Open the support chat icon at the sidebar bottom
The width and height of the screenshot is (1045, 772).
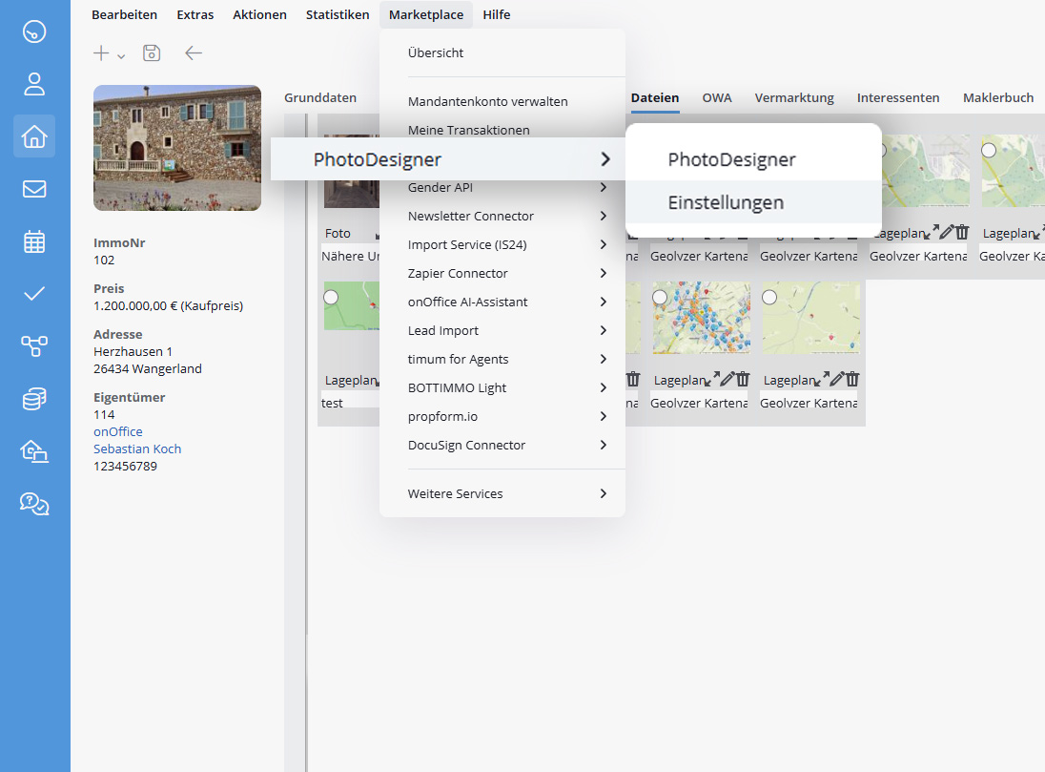coord(34,504)
